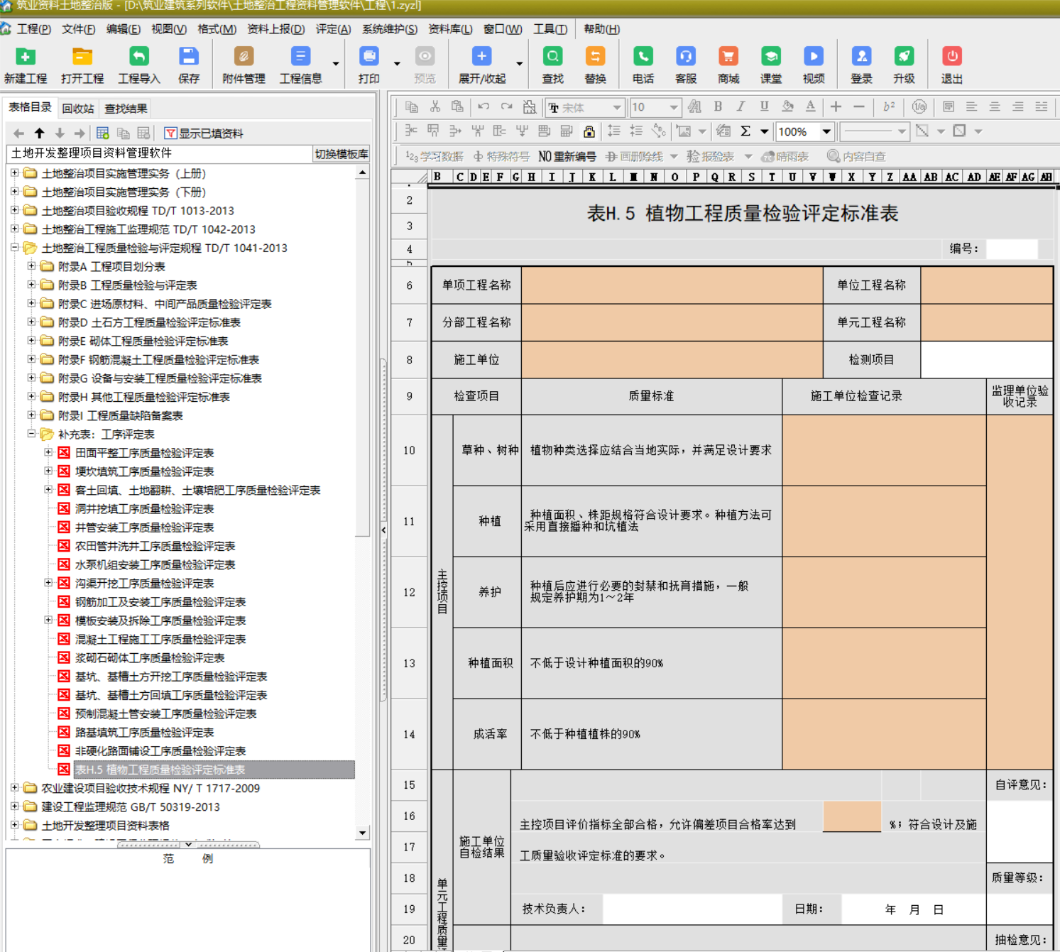Click the 切换模板库 button
This screenshot has height=952, width=1060.
pos(342,154)
